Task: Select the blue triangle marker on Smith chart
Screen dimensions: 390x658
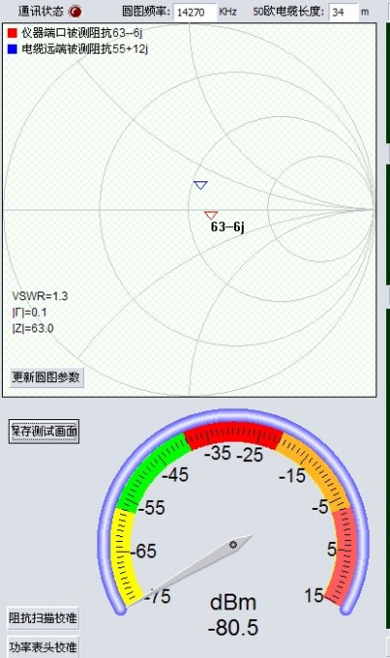Action: pyautogui.click(x=201, y=185)
